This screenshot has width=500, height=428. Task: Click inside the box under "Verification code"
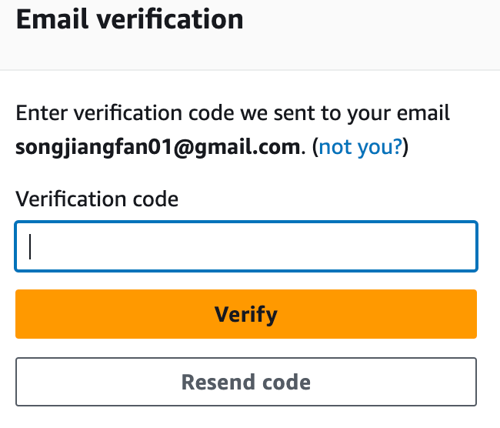246,246
